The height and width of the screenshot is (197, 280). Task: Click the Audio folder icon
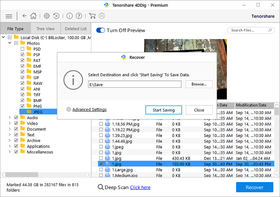click(x=23, y=117)
